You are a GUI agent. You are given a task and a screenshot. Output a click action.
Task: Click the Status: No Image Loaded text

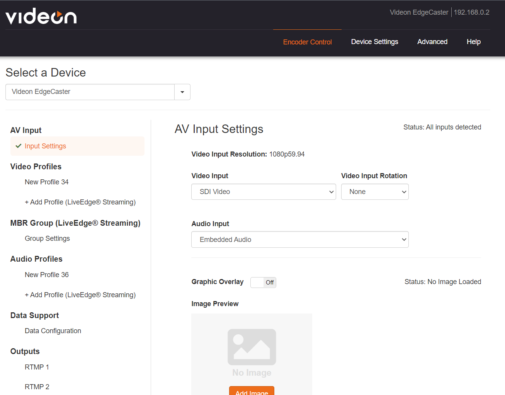443,282
